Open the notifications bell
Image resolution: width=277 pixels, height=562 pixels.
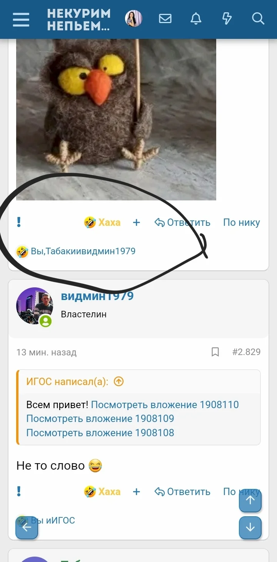196,18
